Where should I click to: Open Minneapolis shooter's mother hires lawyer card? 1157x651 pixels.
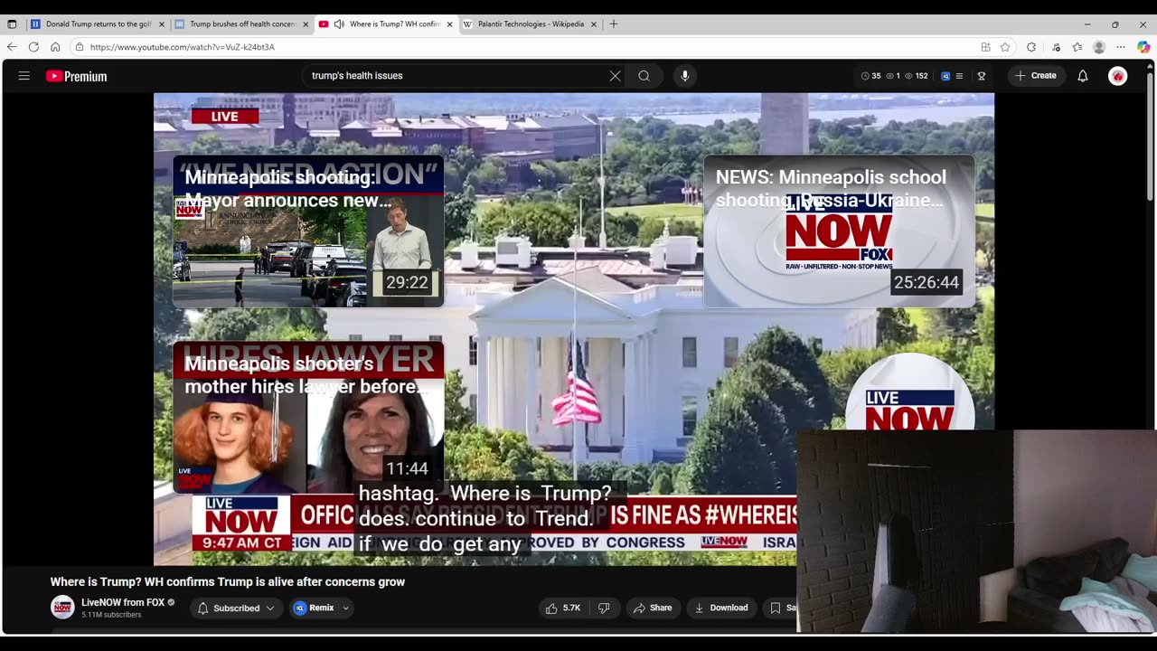click(x=308, y=418)
